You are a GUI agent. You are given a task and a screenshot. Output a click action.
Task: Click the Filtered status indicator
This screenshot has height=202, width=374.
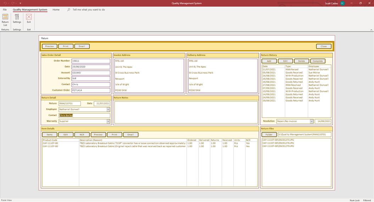tap(367, 200)
